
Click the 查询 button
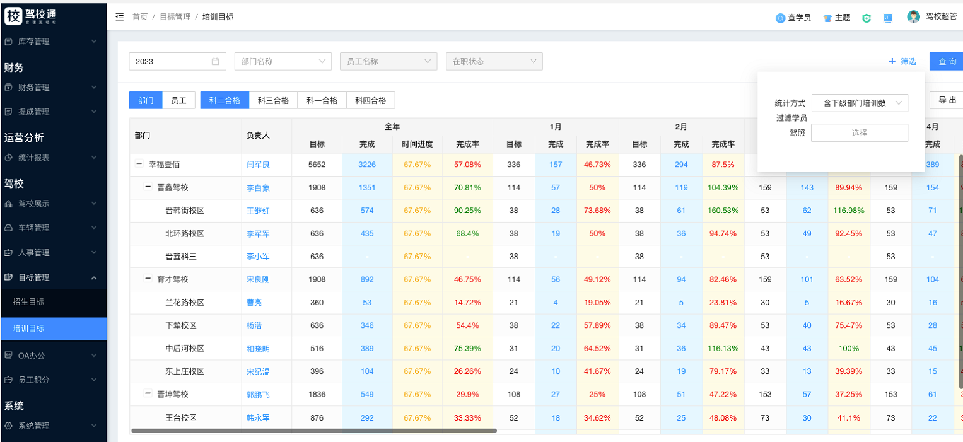coord(947,61)
